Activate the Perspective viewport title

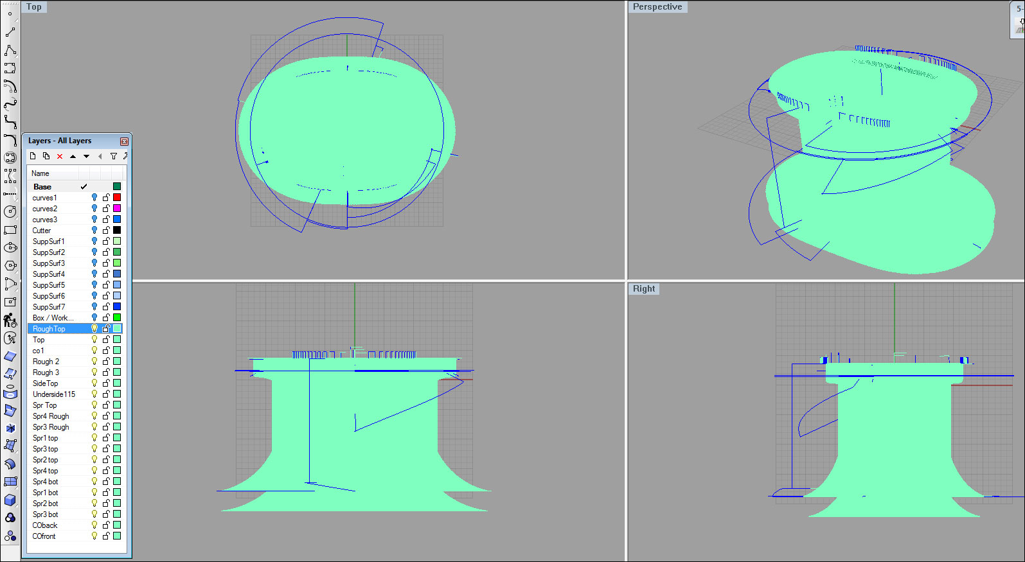(657, 7)
